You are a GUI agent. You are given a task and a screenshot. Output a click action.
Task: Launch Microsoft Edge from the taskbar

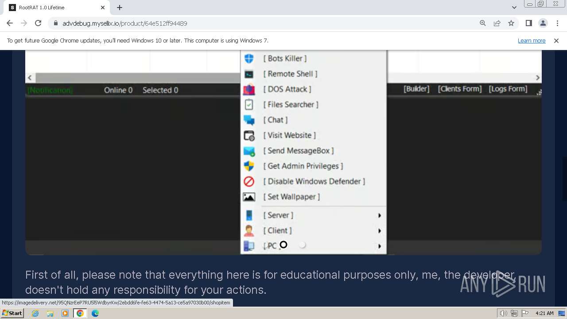(95, 313)
